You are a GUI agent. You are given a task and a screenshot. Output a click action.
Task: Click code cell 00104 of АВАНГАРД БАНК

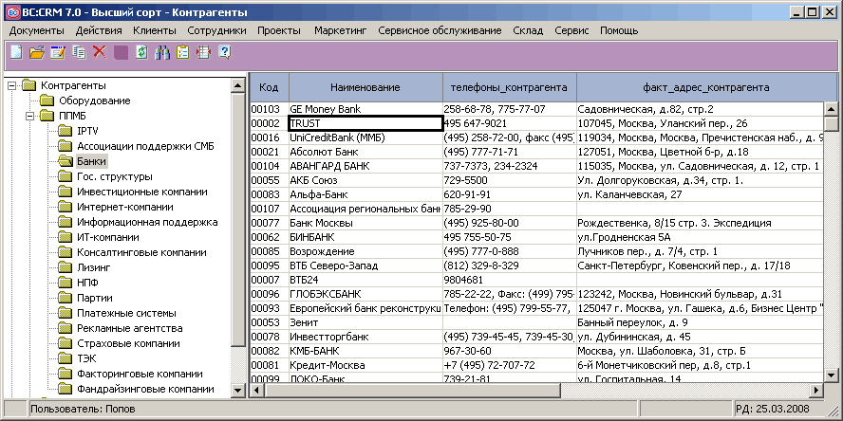click(x=270, y=167)
